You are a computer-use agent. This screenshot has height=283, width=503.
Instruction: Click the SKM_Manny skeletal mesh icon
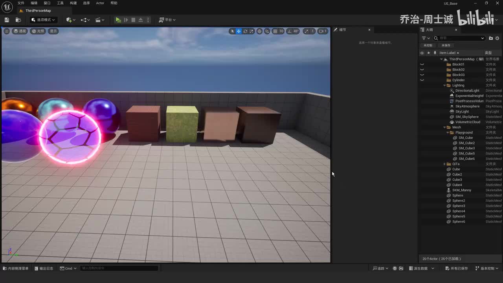449,190
